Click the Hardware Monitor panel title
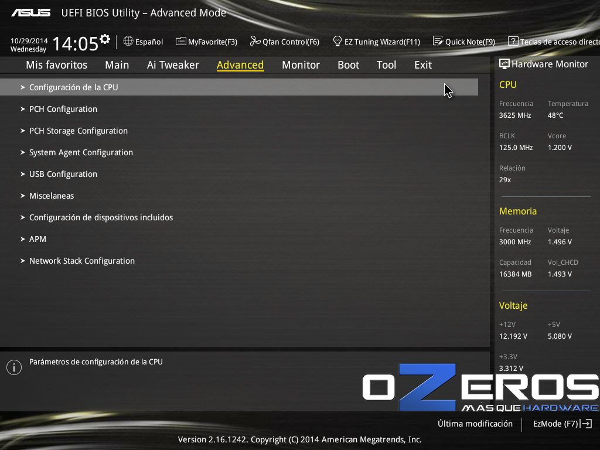This screenshot has width=600, height=450. (x=550, y=64)
